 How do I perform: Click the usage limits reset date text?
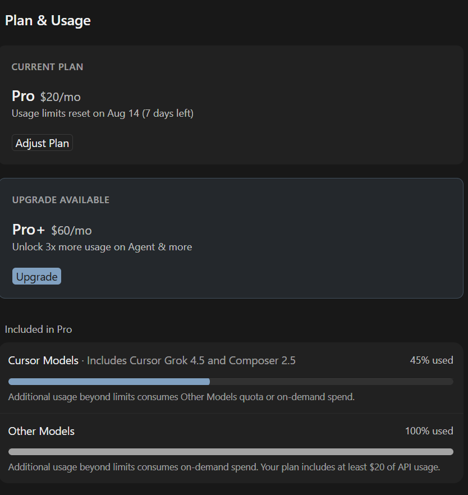(103, 113)
